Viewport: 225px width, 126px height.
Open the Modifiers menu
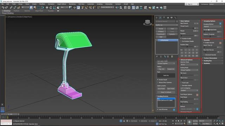[42, 4]
